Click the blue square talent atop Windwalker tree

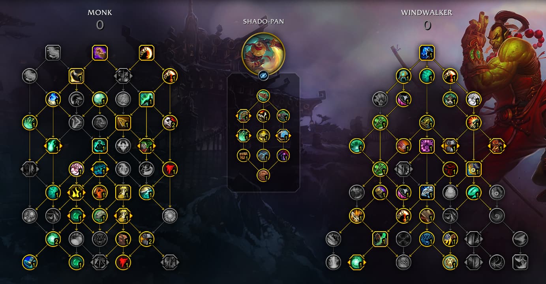coord(427,53)
